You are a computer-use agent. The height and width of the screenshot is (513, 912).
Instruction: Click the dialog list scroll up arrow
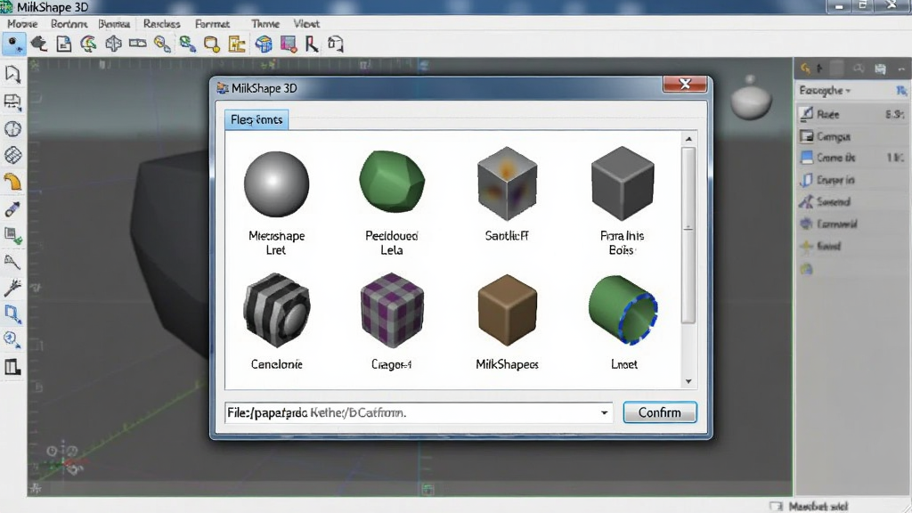pyautogui.click(x=688, y=138)
